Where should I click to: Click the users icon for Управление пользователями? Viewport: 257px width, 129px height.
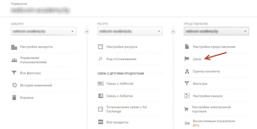coord(14,60)
